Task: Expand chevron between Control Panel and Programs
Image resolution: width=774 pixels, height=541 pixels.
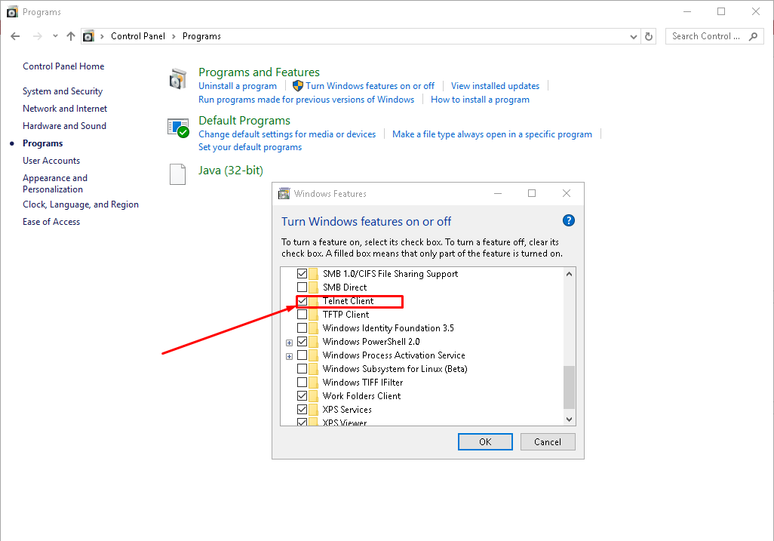Action: click(x=174, y=36)
